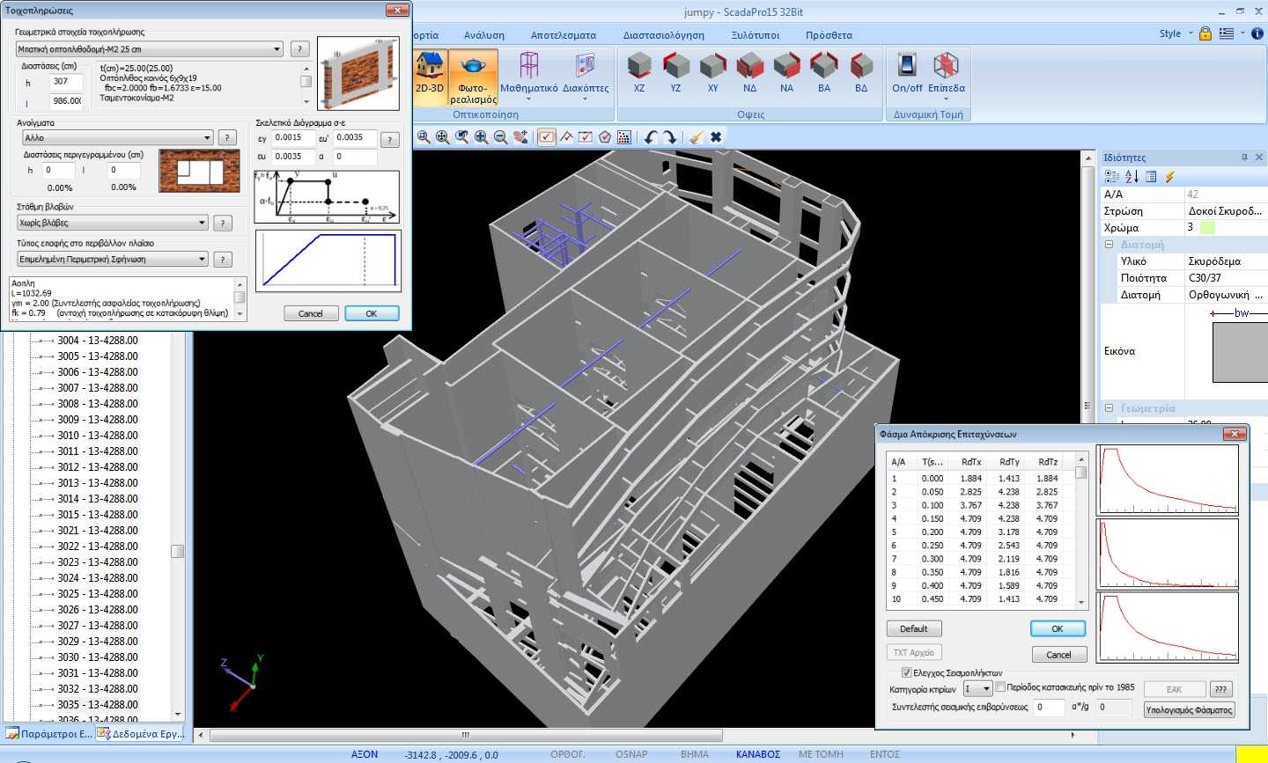Toggle the first red check selection button

click(547, 137)
